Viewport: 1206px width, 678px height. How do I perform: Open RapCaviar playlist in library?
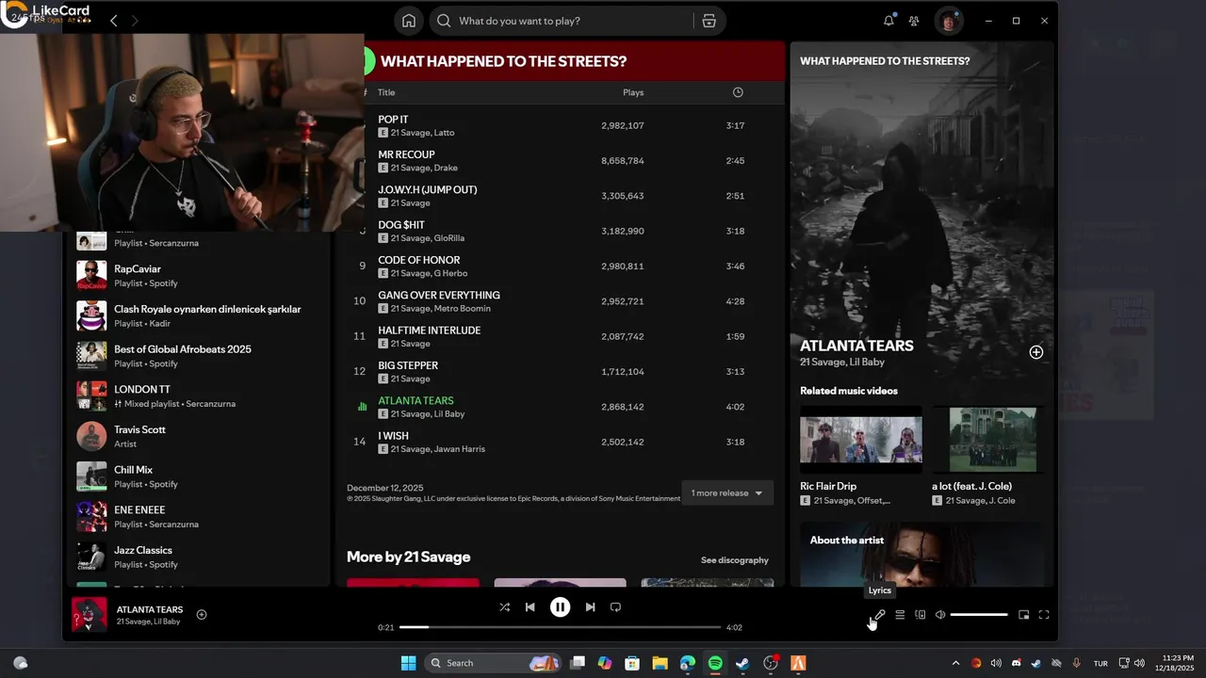[x=198, y=275]
